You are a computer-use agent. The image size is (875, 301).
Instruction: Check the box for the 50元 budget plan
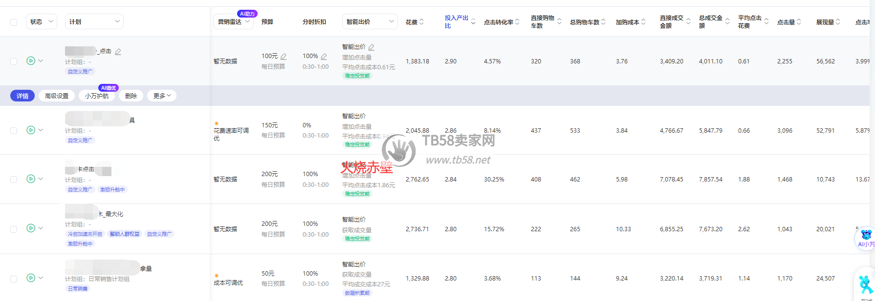pos(14,279)
